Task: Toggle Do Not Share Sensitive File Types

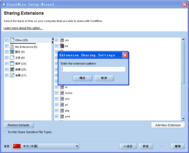Action: coord(5,132)
